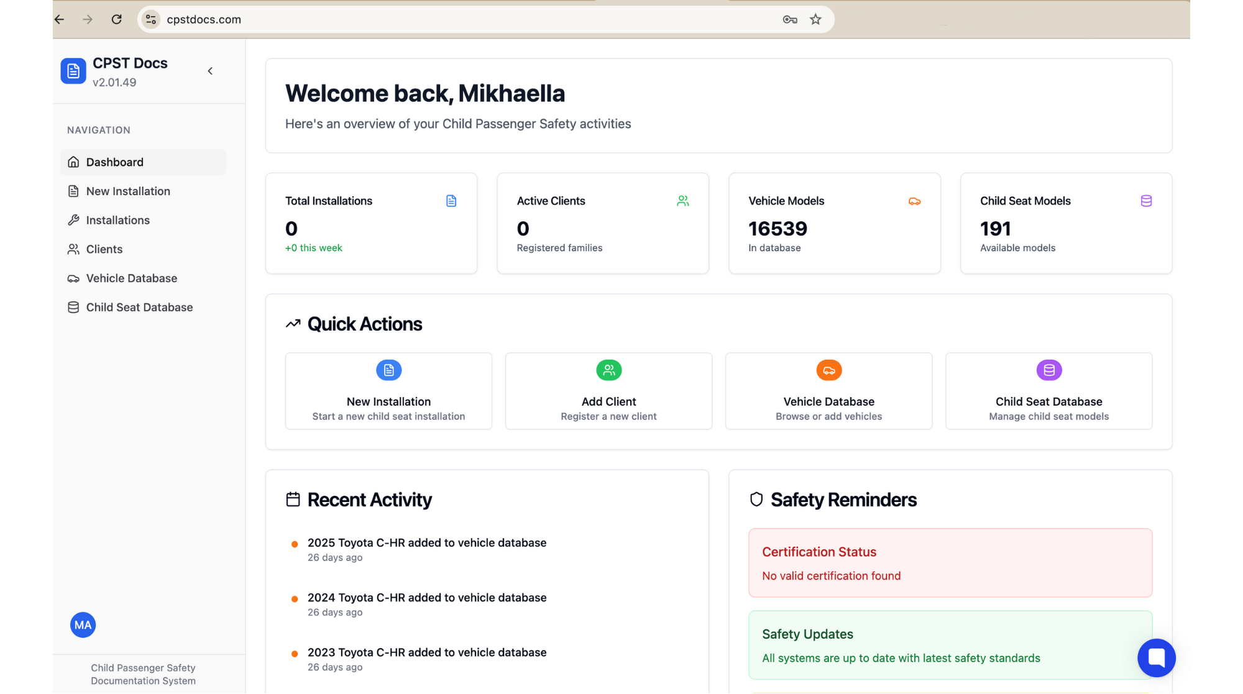Select Vehicle Database in sidebar navigation
The image size is (1243, 694).
pyautogui.click(x=132, y=278)
